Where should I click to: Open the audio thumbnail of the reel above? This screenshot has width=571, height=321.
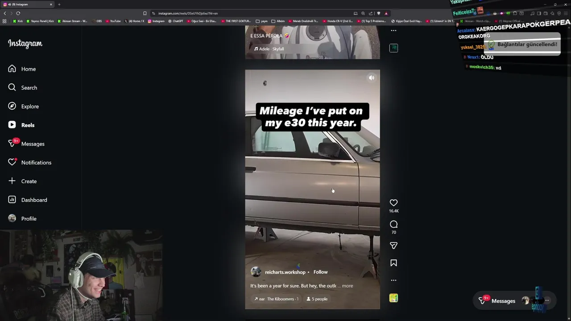point(393,48)
